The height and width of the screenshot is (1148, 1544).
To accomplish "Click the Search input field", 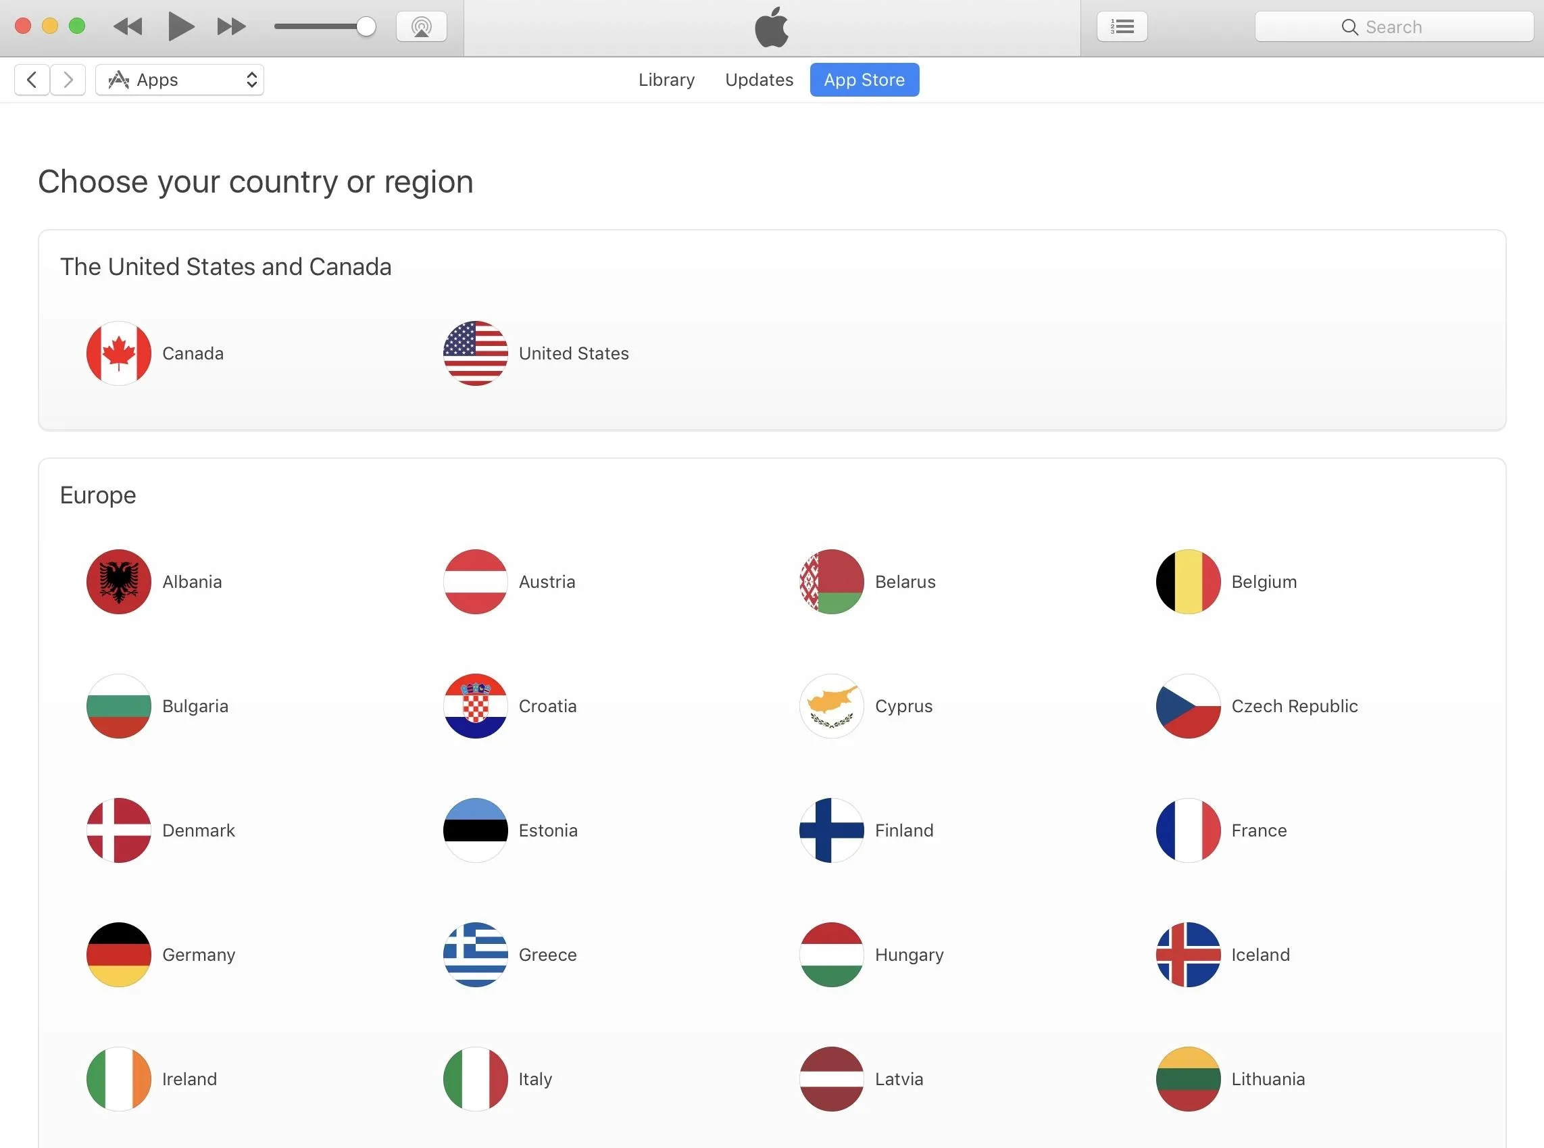I will pos(1393,26).
